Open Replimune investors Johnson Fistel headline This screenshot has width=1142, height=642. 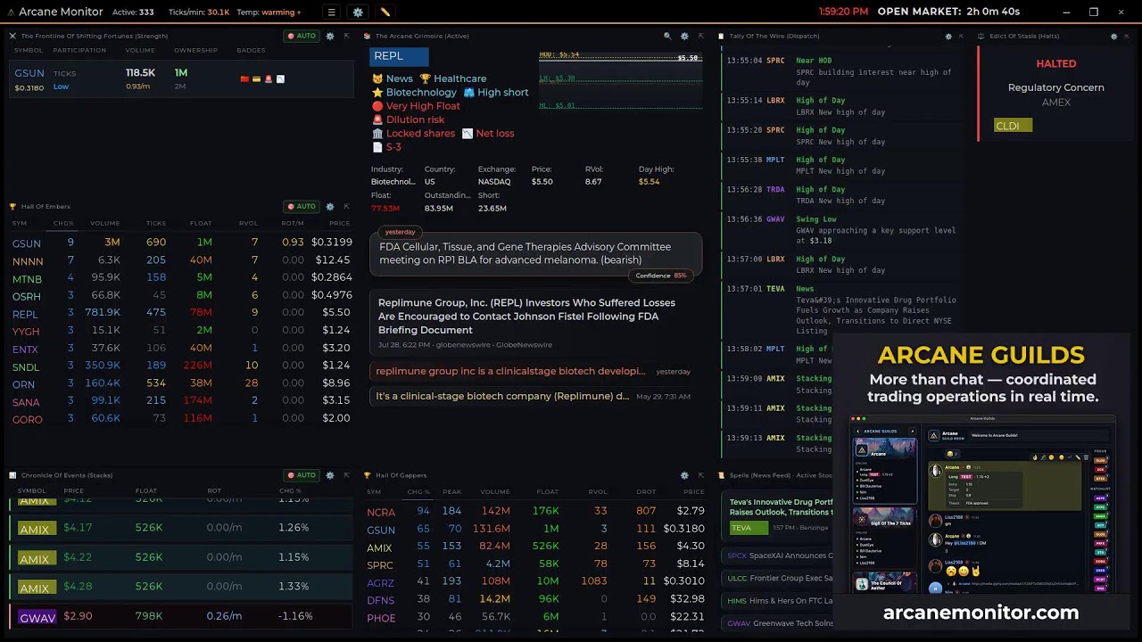[x=535, y=323]
